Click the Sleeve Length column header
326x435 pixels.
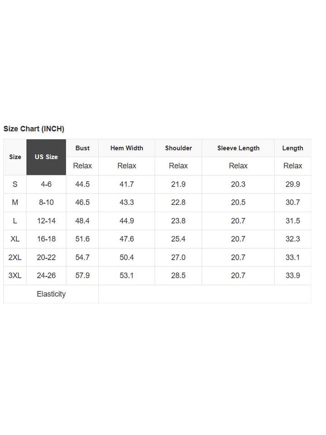(x=238, y=148)
